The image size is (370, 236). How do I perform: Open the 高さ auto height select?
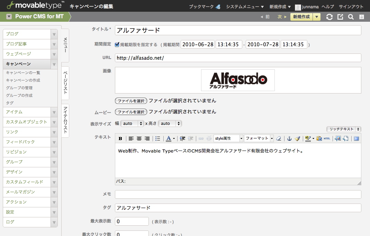[170, 124]
